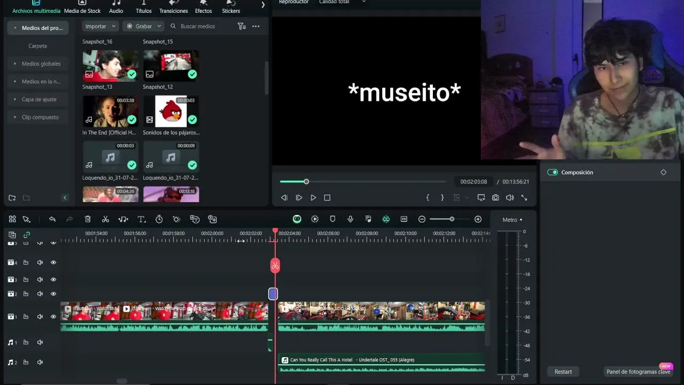Hide video track 4
The image size is (684, 385).
coord(53,263)
